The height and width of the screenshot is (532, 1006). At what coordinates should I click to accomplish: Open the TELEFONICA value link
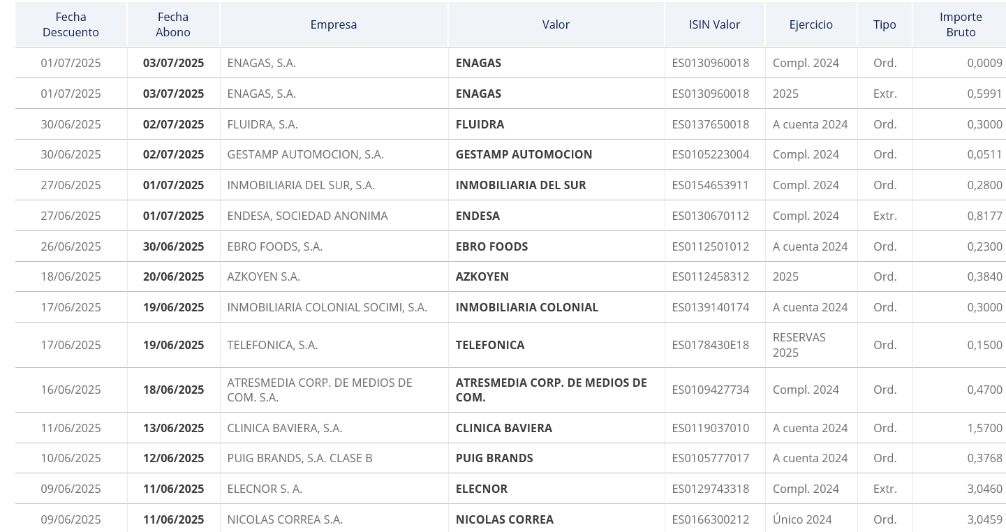[x=490, y=345]
